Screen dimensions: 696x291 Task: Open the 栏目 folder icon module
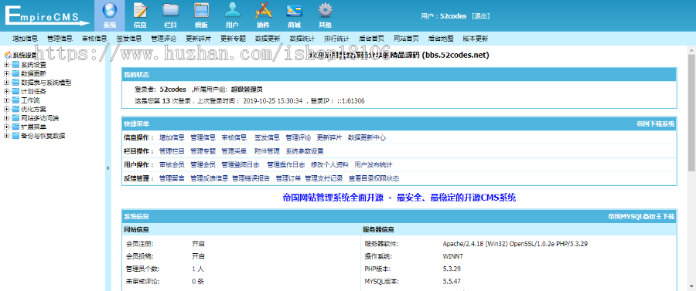(x=171, y=15)
